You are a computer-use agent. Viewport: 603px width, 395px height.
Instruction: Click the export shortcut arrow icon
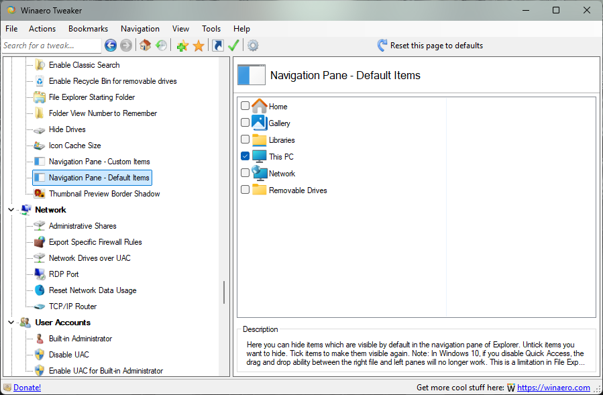pos(218,46)
